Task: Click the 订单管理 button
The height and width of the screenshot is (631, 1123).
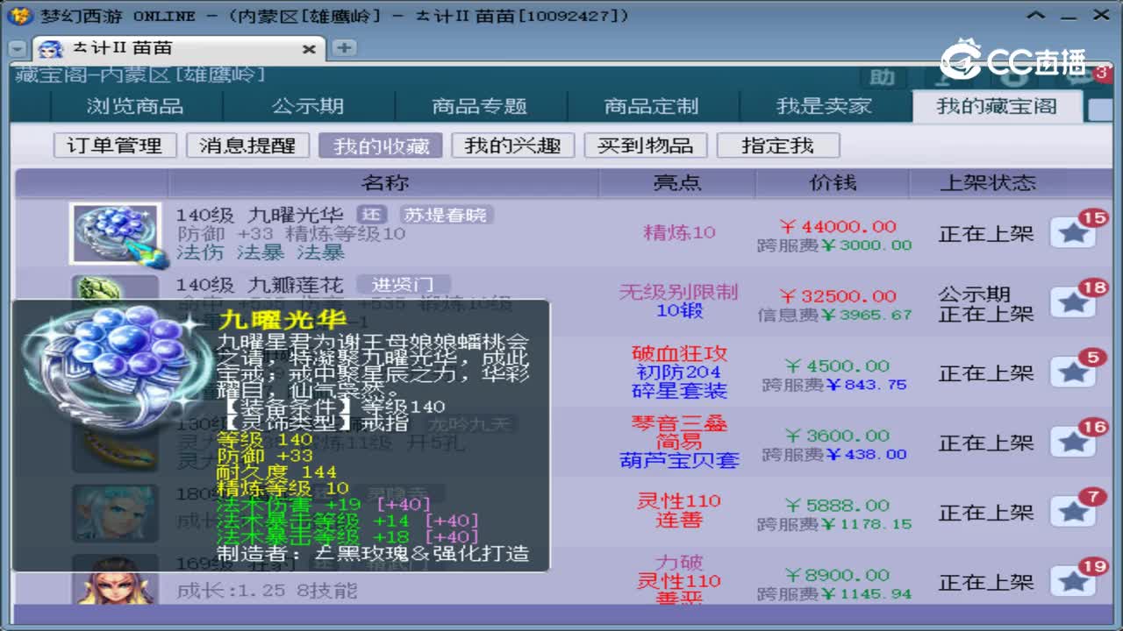Action: coord(114,145)
